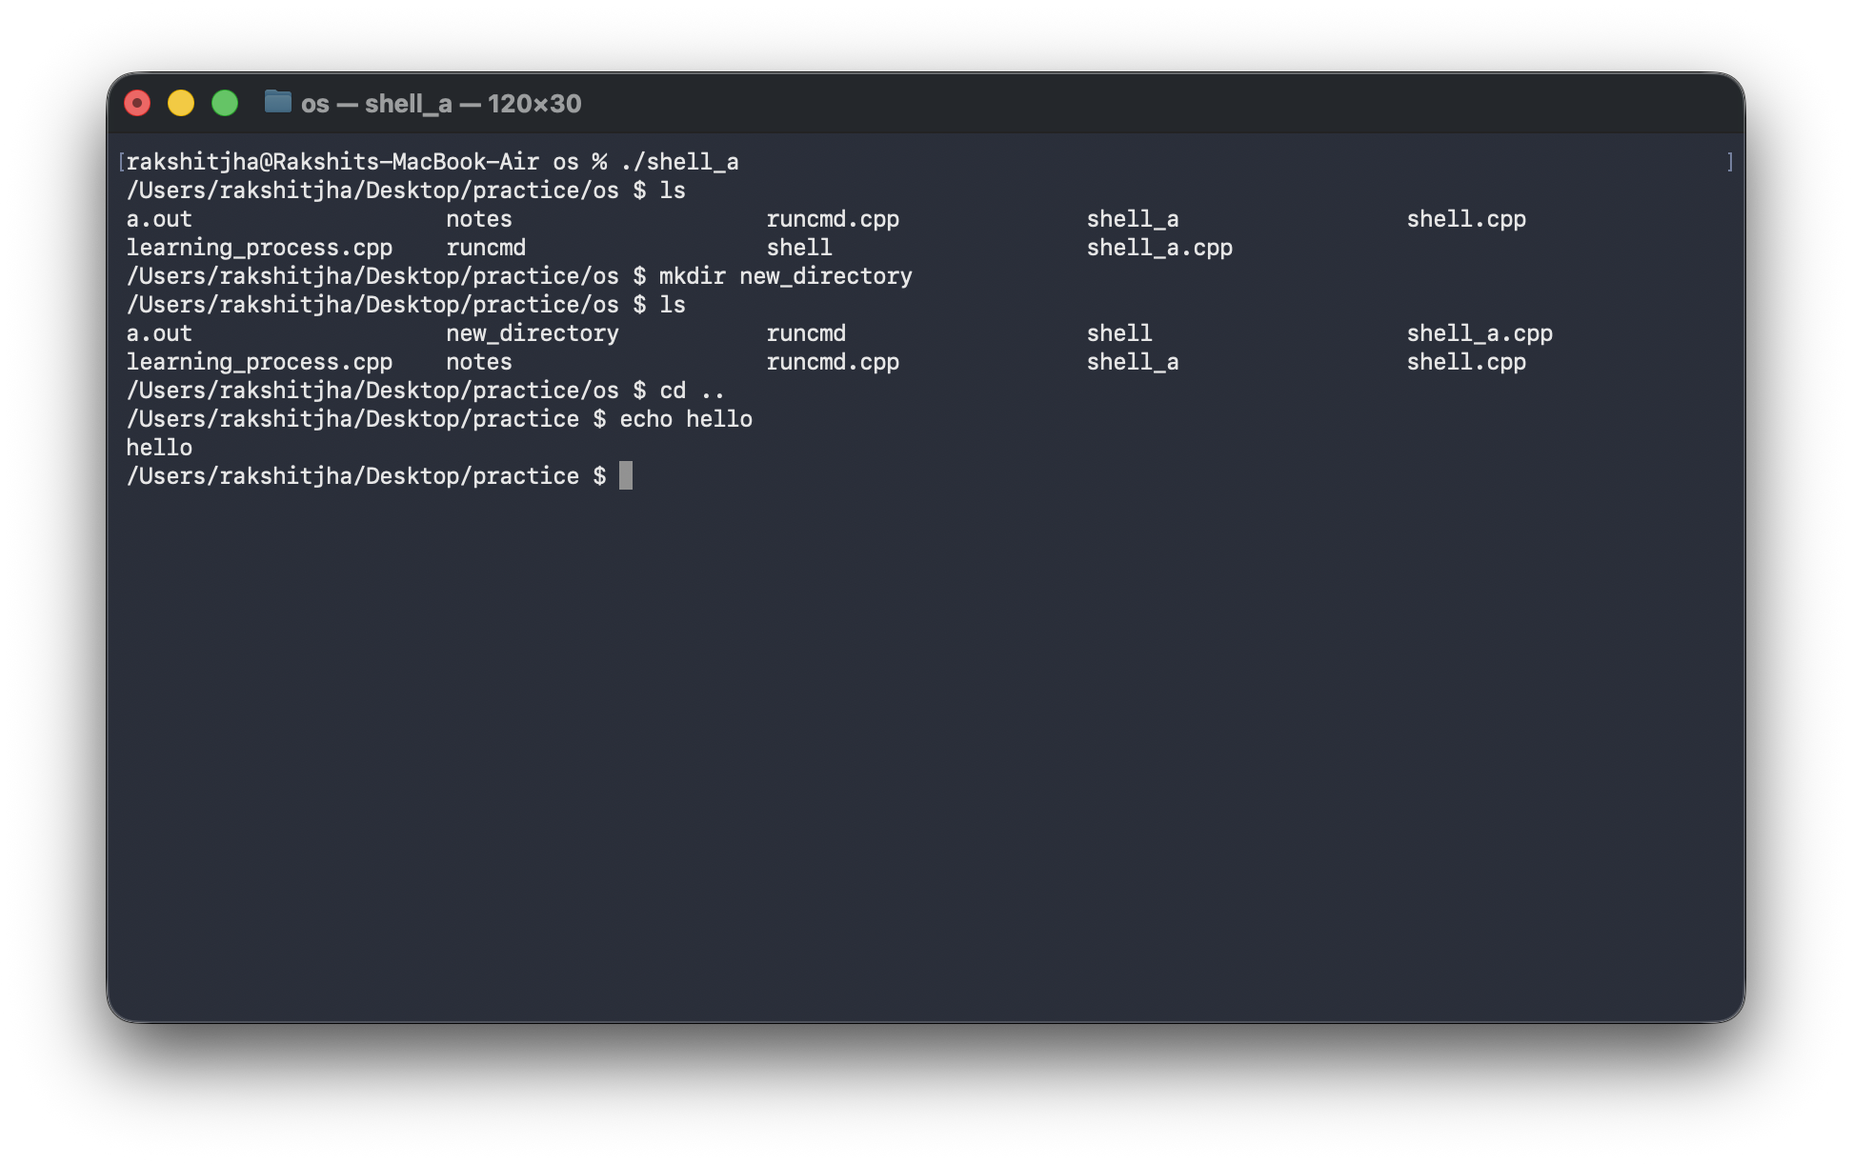Click the right bracket mark at window's right edge
Screen dimensions: 1852x1164
[x=1729, y=162]
